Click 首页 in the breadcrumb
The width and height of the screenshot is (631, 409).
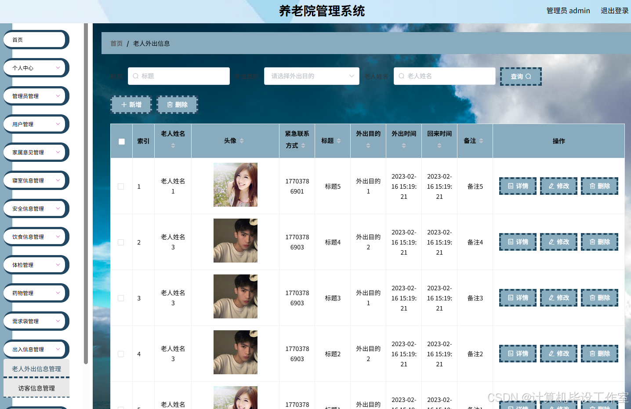(x=116, y=43)
